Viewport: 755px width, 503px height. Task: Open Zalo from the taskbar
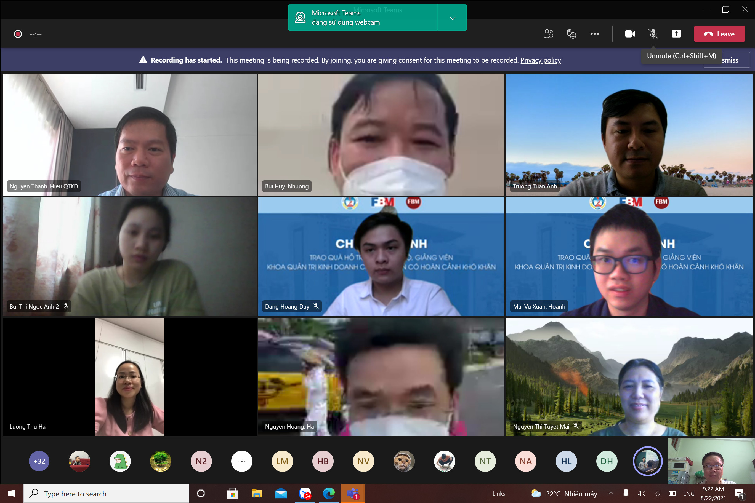coord(305,493)
